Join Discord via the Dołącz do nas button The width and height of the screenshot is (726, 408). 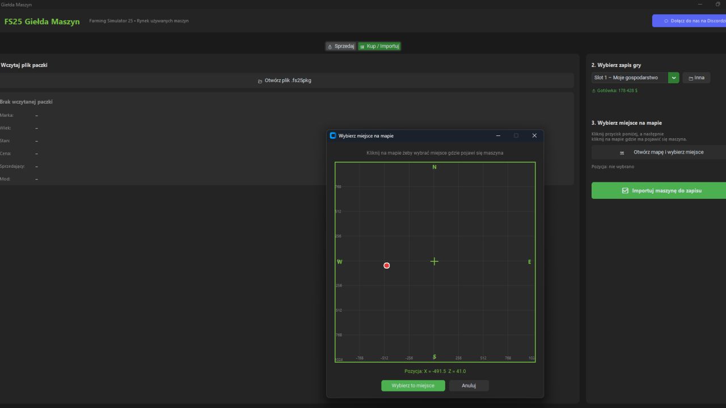(x=689, y=21)
